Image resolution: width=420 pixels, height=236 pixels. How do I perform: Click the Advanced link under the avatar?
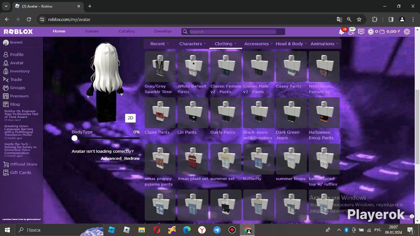coord(111,159)
